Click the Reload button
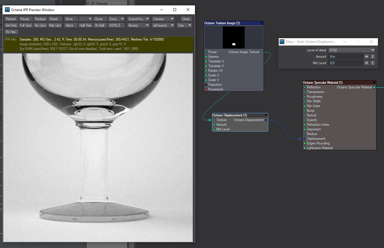Viewport: 384px width, 248px height. 11,19
